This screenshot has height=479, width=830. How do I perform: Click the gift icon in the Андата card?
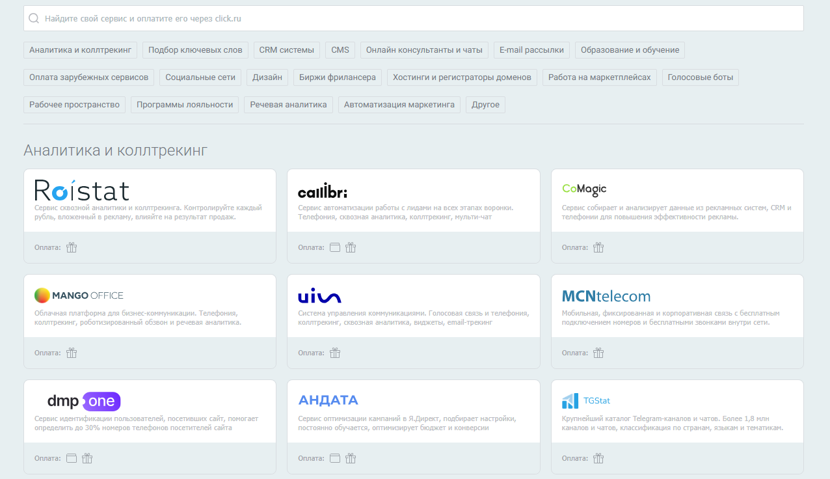coord(351,458)
